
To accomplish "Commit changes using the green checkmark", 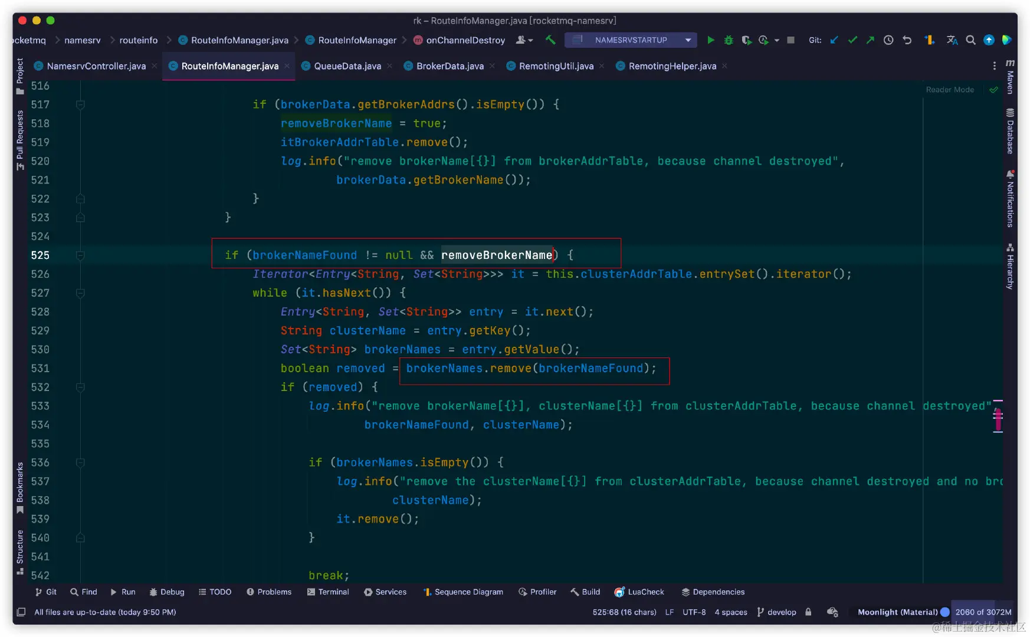I will (852, 40).
